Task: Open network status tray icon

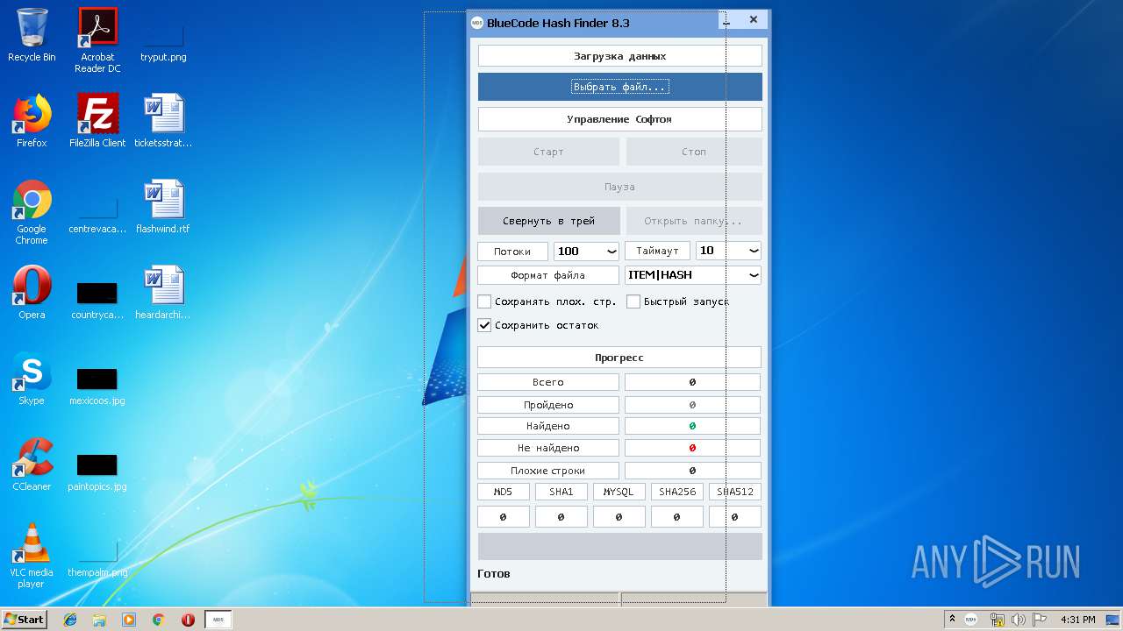Action: [x=997, y=620]
